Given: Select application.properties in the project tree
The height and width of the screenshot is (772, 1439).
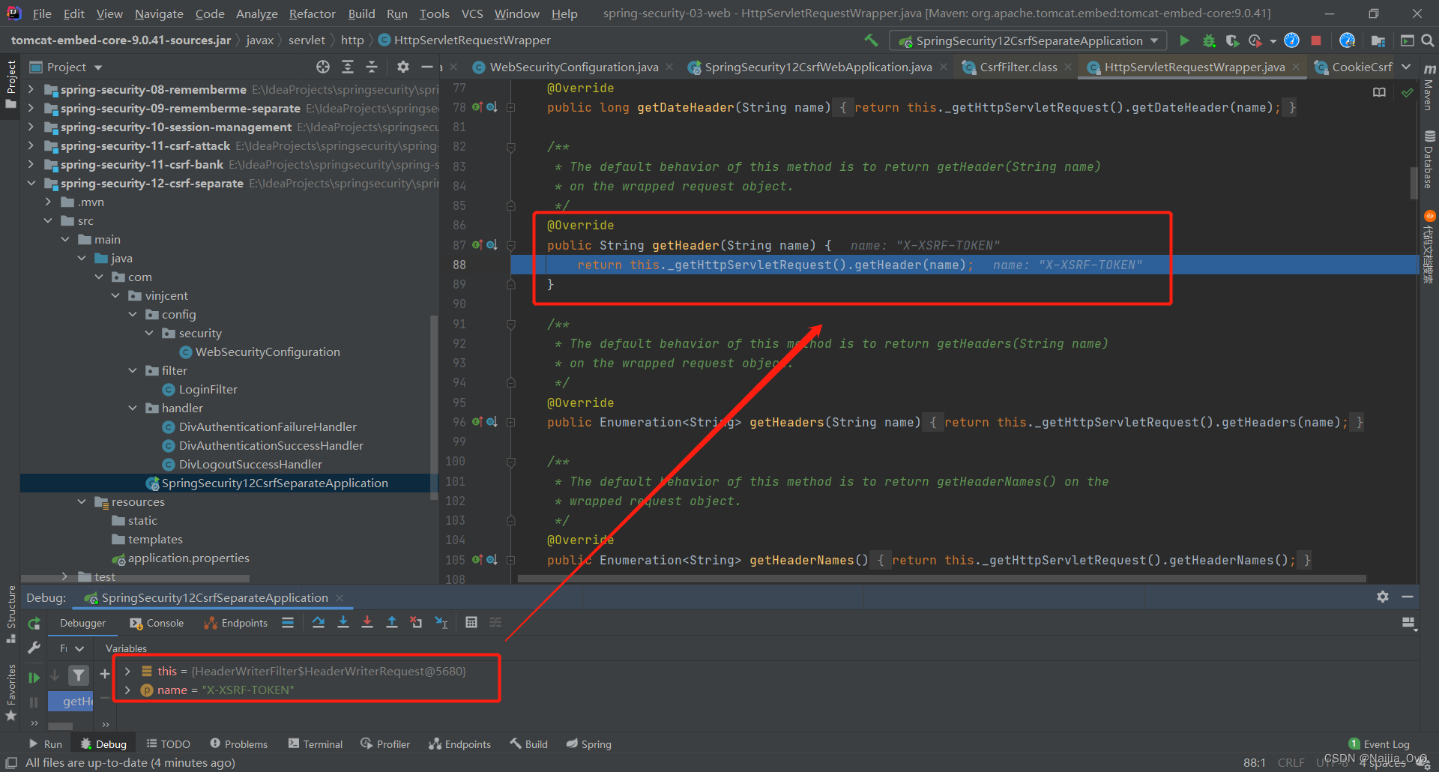Looking at the screenshot, I should click(188, 558).
